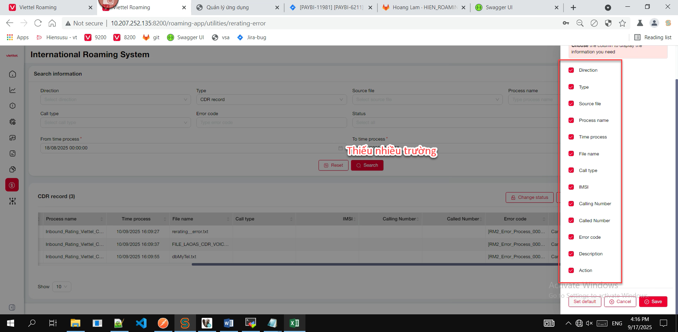Toggle the IMSI column checkbox

(x=571, y=187)
